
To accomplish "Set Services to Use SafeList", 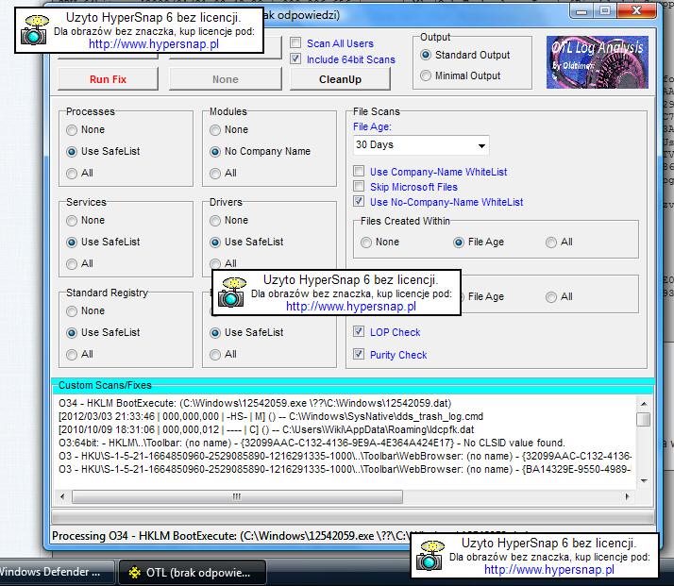I will tap(72, 242).
